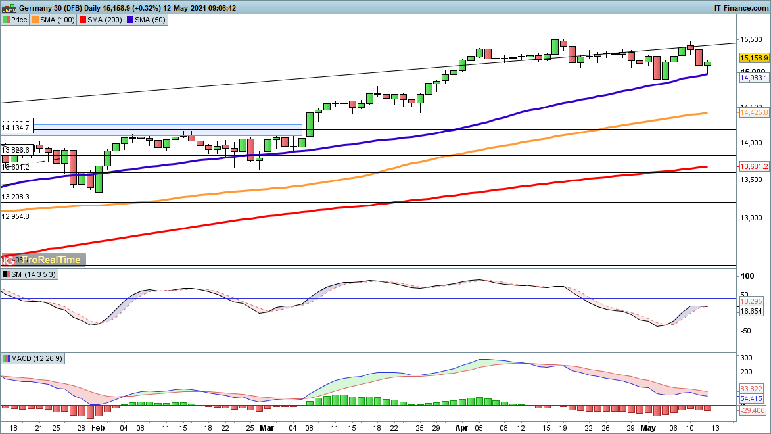Select the SMA (100) legend item

[54, 20]
